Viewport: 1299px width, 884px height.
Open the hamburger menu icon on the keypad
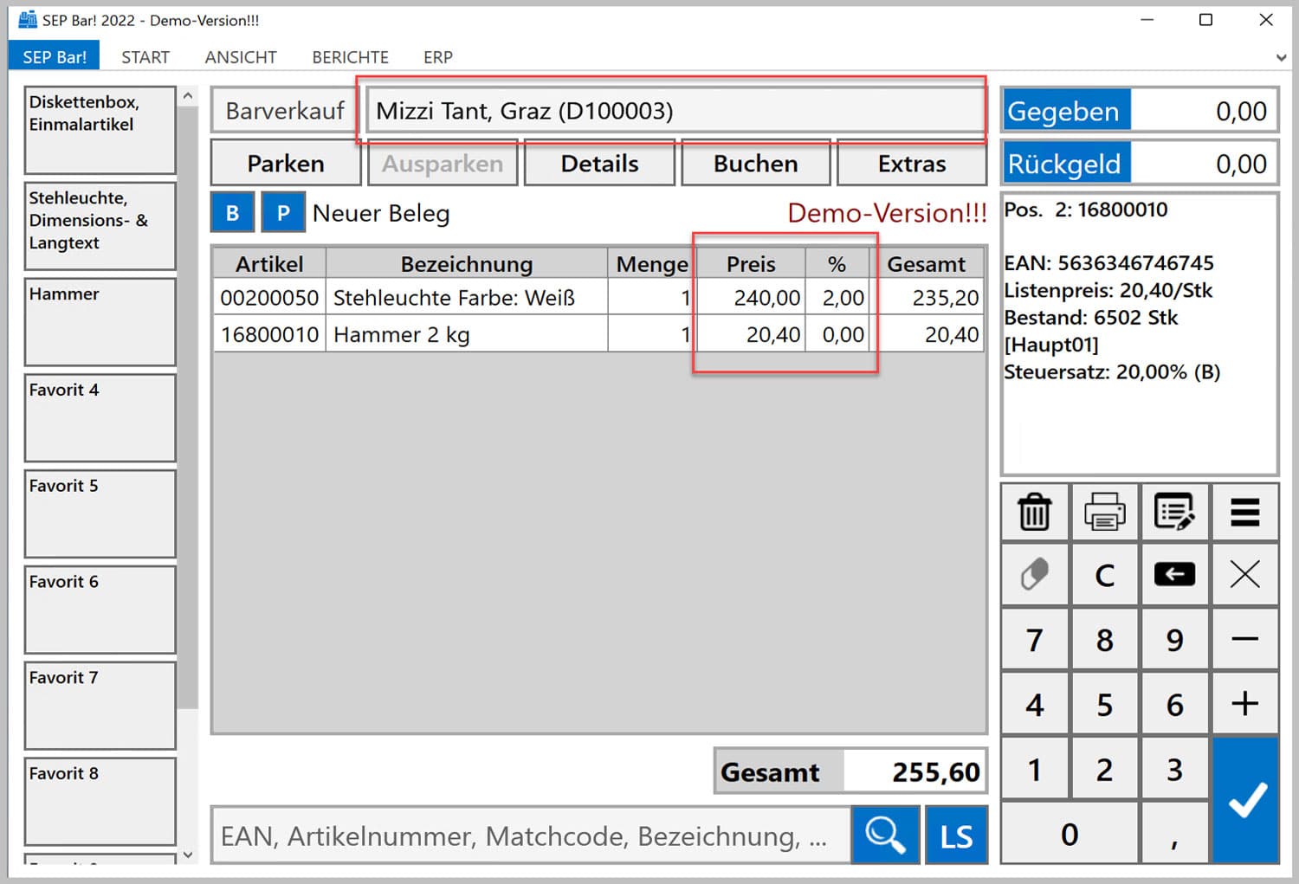tap(1245, 512)
